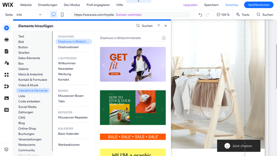The image size is (277, 156).
Task: Collapse top bar with the up chevron
Action: (x=138, y=1)
